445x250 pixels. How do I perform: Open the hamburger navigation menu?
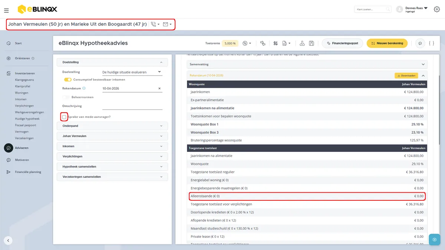tap(6, 10)
